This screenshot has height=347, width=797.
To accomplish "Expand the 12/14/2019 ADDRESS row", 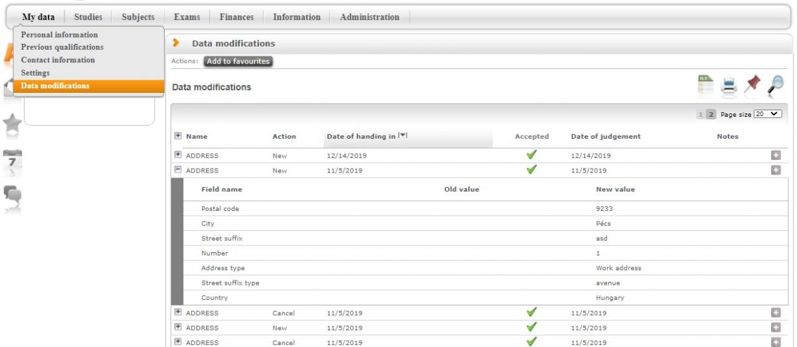I will pyautogui.click(x=177, y=155).
